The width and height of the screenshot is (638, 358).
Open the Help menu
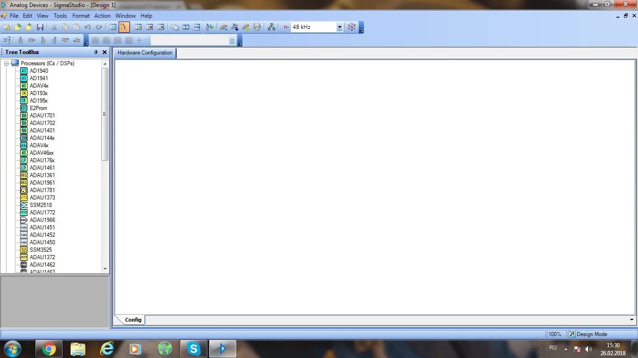click(146, 16)
